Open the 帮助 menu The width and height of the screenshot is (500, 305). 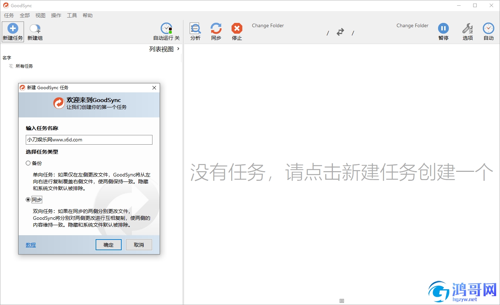88,15
